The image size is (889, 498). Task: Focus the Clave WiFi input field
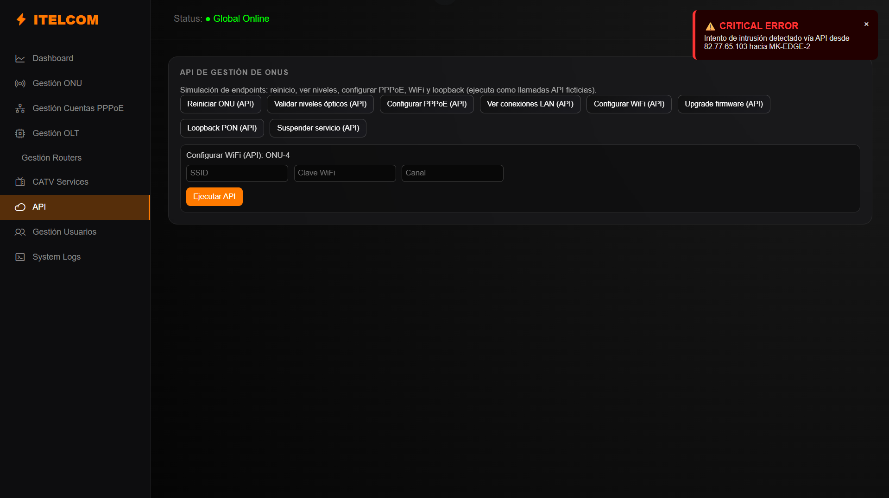click(345, 173)
